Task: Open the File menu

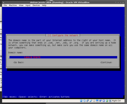Action: click(x=5, y=5)
